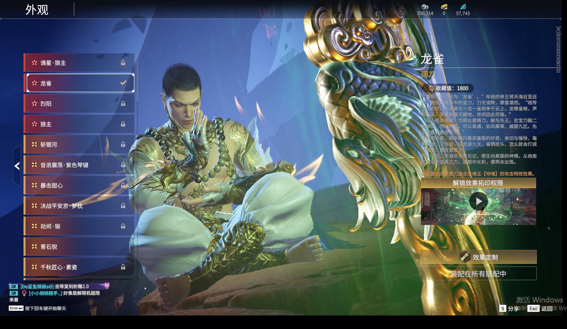The height and width of the screenshot is (329, 567).
Task: Click the lock icon on the 劫烬·锻 row
Action: pyautogui.click(x=123, y=226)
